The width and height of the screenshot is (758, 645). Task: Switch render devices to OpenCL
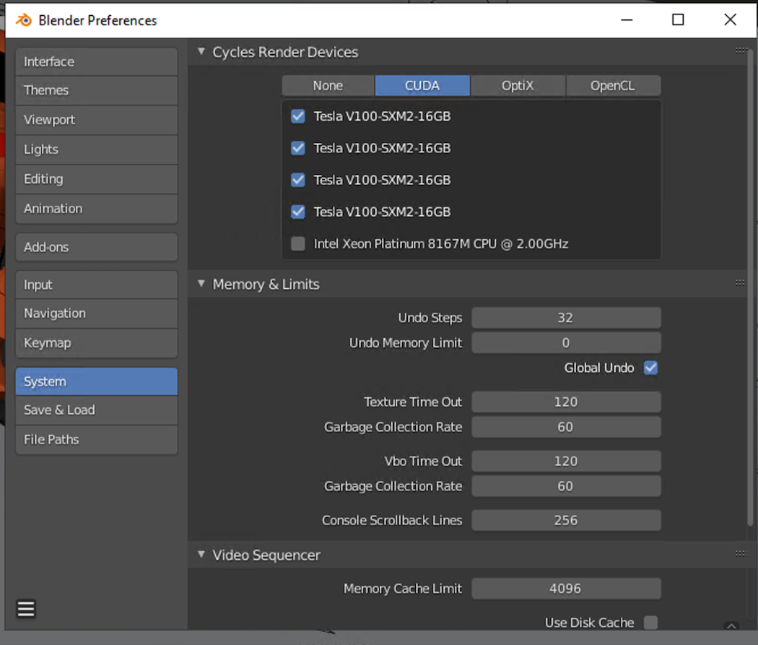click(614, 85)
